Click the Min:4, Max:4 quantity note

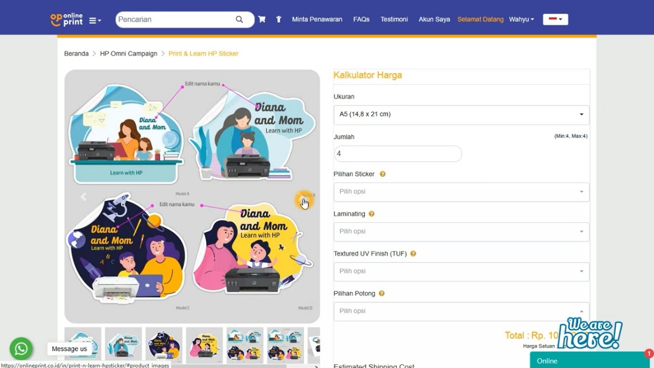(571, 136)
